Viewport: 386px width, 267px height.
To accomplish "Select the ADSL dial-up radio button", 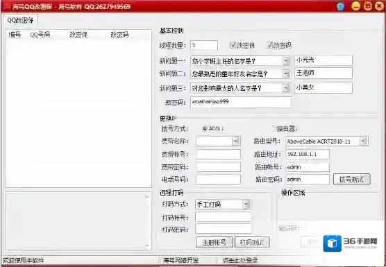I will tap(205, 128).
